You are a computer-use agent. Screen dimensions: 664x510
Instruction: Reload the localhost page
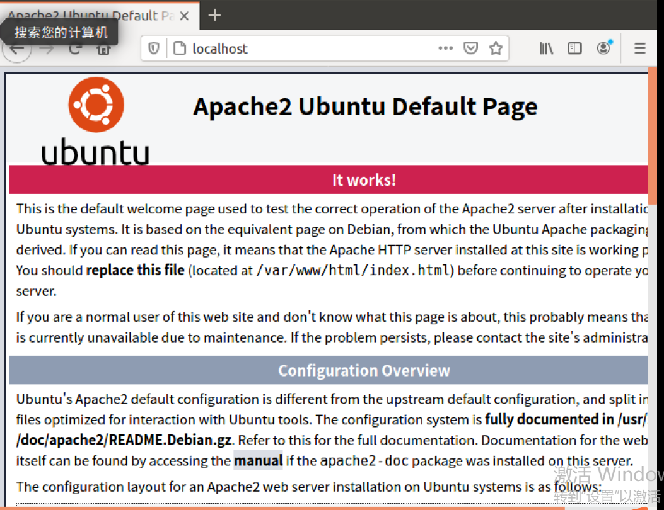(74, 48)
